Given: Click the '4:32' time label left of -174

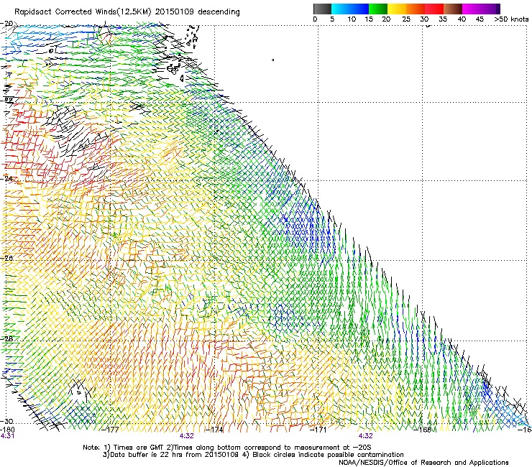Looking at the screenshot, I should click(x=187, y=436).
